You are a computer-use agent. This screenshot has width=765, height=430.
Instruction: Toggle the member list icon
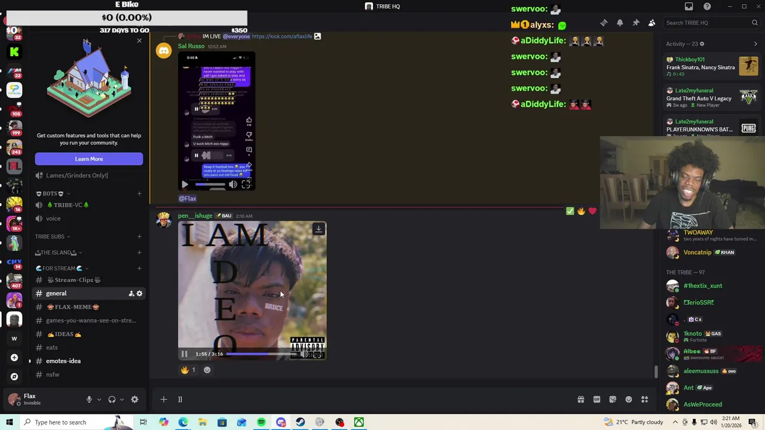(x=652, y=23)
